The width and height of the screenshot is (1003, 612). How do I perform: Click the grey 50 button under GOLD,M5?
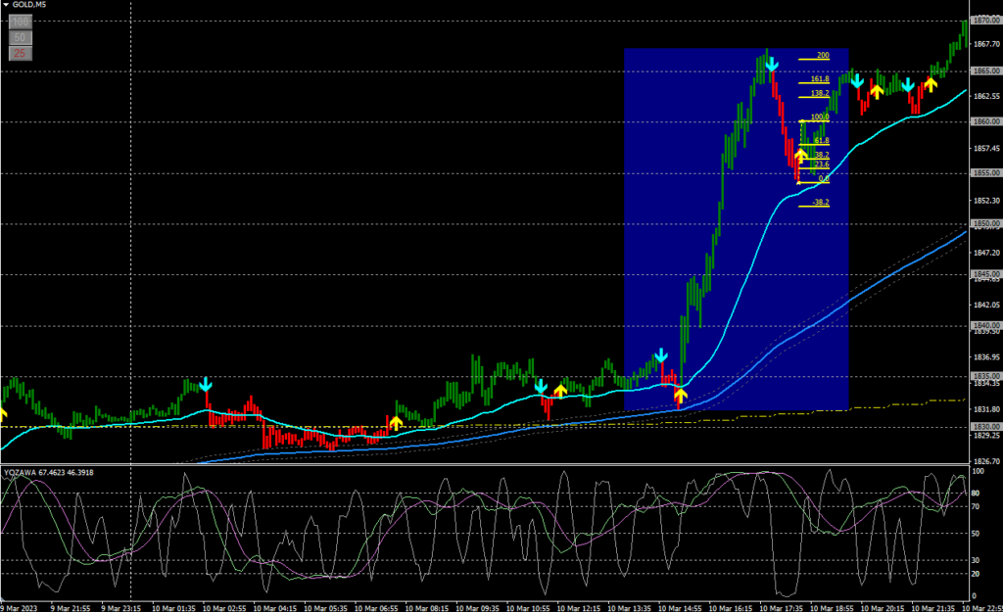pos(21,38)
